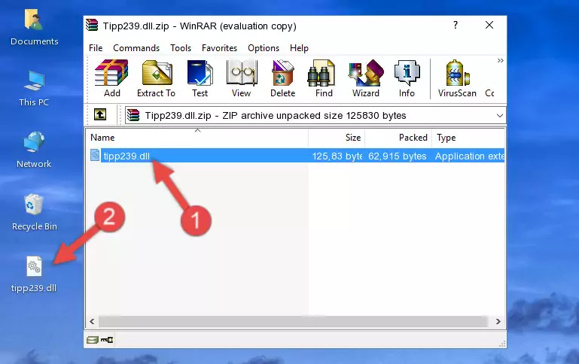Click the tipp239.dll file icon in list

[95, 155]
